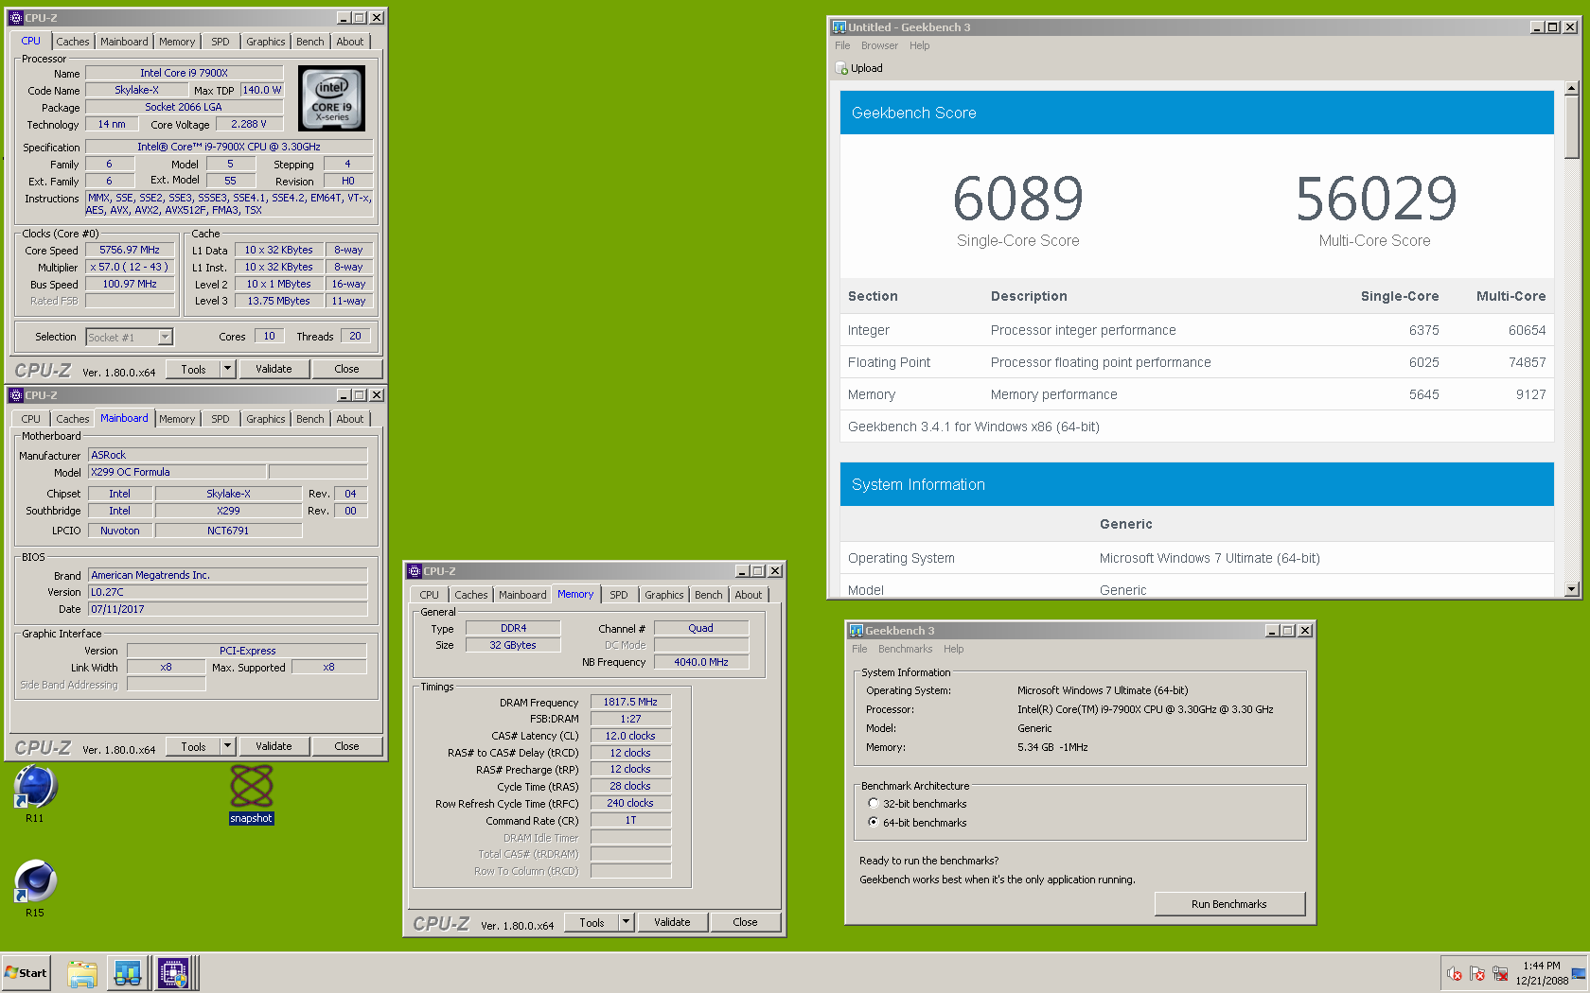This screenshot has height=993, width=1590.
Task: Select 64-bit benchmarks radio button
Action: pyautogui.click(x=874, y=822)
